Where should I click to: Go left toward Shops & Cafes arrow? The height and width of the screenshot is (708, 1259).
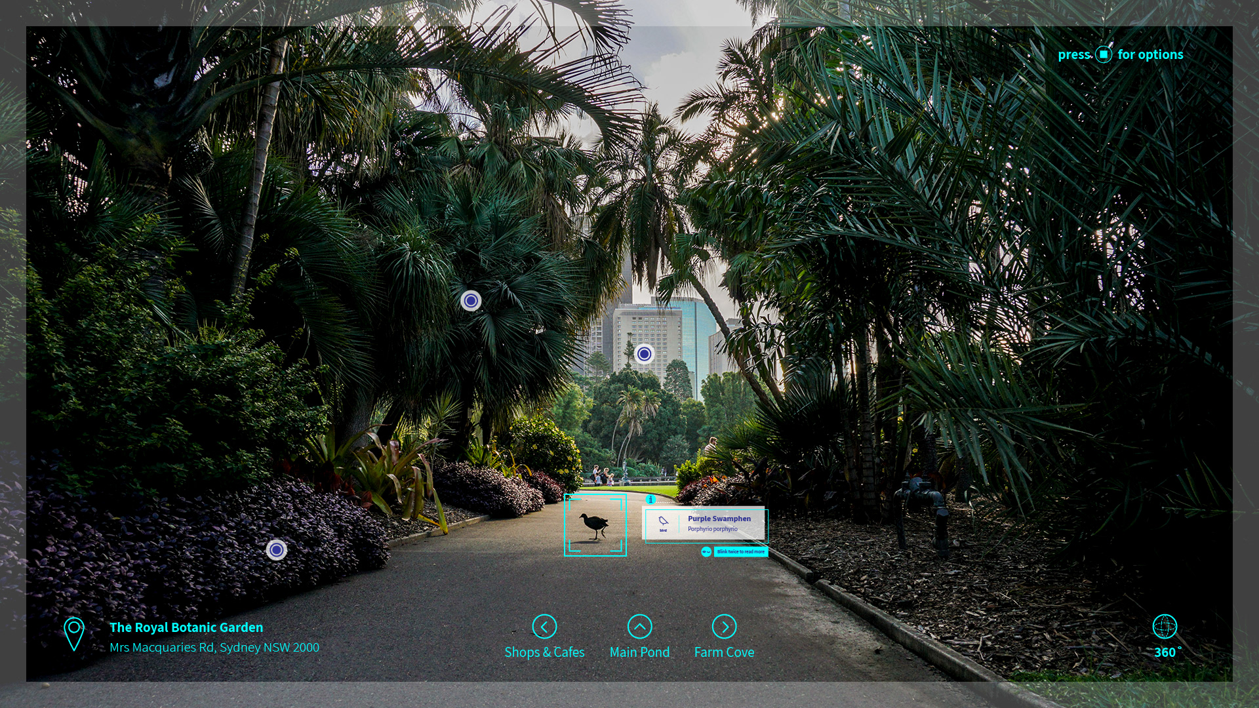(544, 627)
